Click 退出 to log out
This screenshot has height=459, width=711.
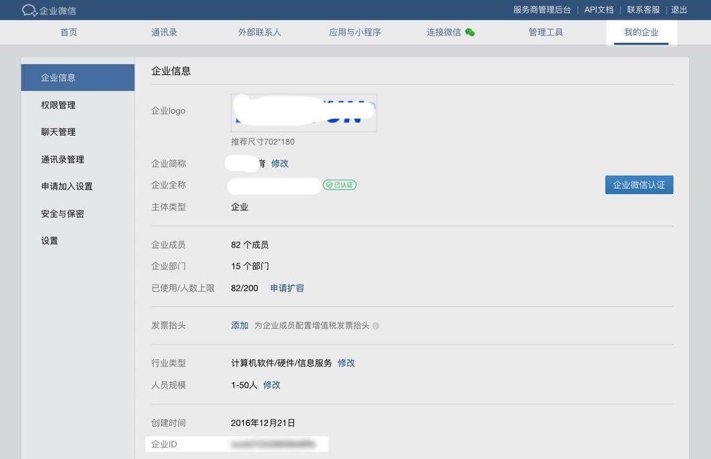679,10
